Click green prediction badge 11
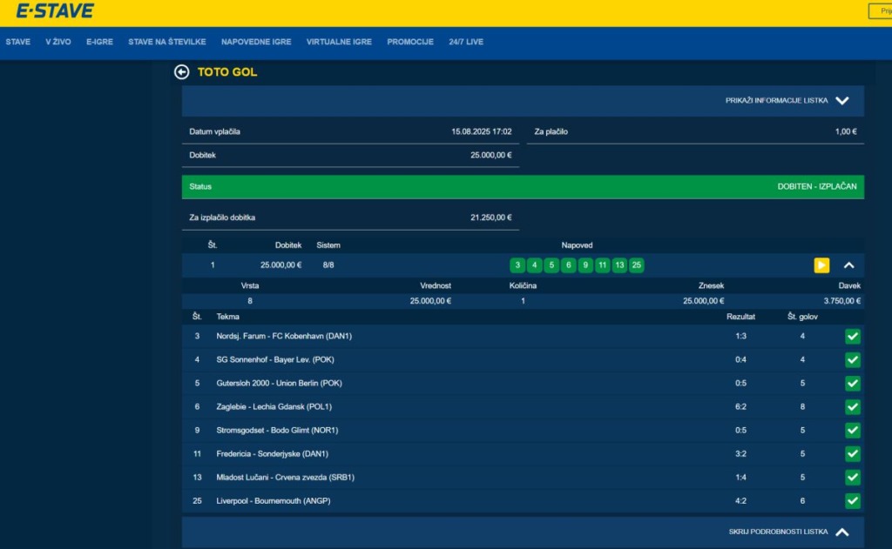892x549 pixels. click(603, 265)
